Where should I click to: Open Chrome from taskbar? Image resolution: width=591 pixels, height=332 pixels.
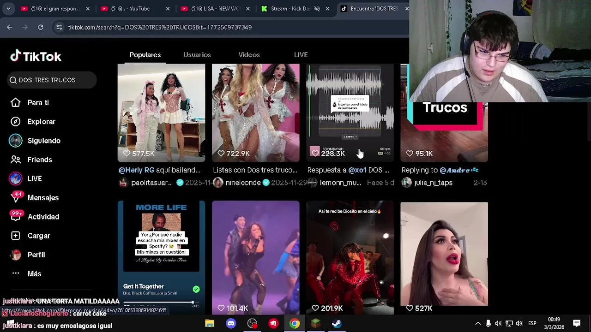295,323
